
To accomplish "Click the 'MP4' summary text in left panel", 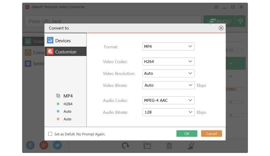I will pyautogui.click(x=68, y=96).
